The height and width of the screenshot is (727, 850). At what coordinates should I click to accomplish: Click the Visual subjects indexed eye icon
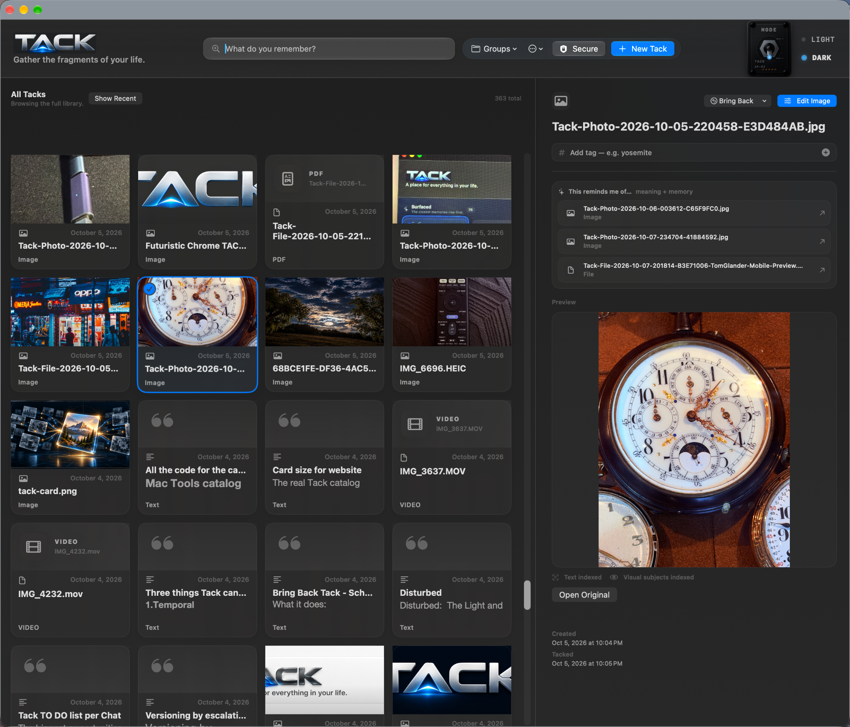point(614,578)
